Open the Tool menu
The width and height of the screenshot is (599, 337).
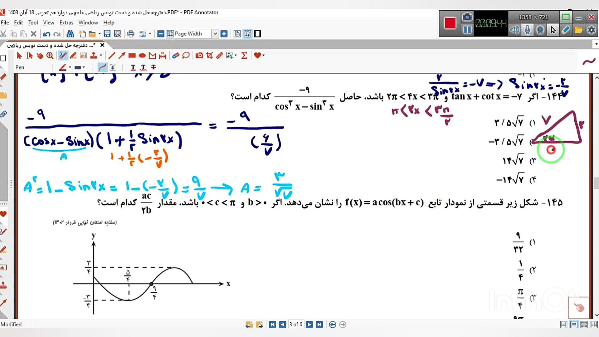click(33, 22)
